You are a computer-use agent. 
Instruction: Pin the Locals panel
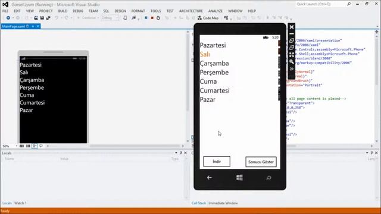point(181,153)
